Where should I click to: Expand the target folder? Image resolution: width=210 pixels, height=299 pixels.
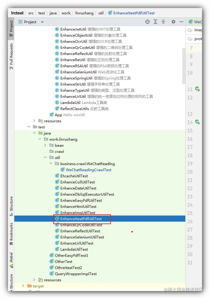point(23,286)
